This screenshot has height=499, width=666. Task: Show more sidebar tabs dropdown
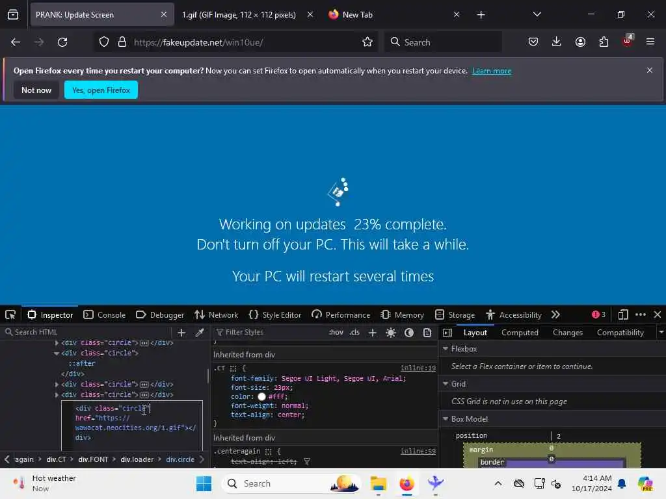coord(661,332)
